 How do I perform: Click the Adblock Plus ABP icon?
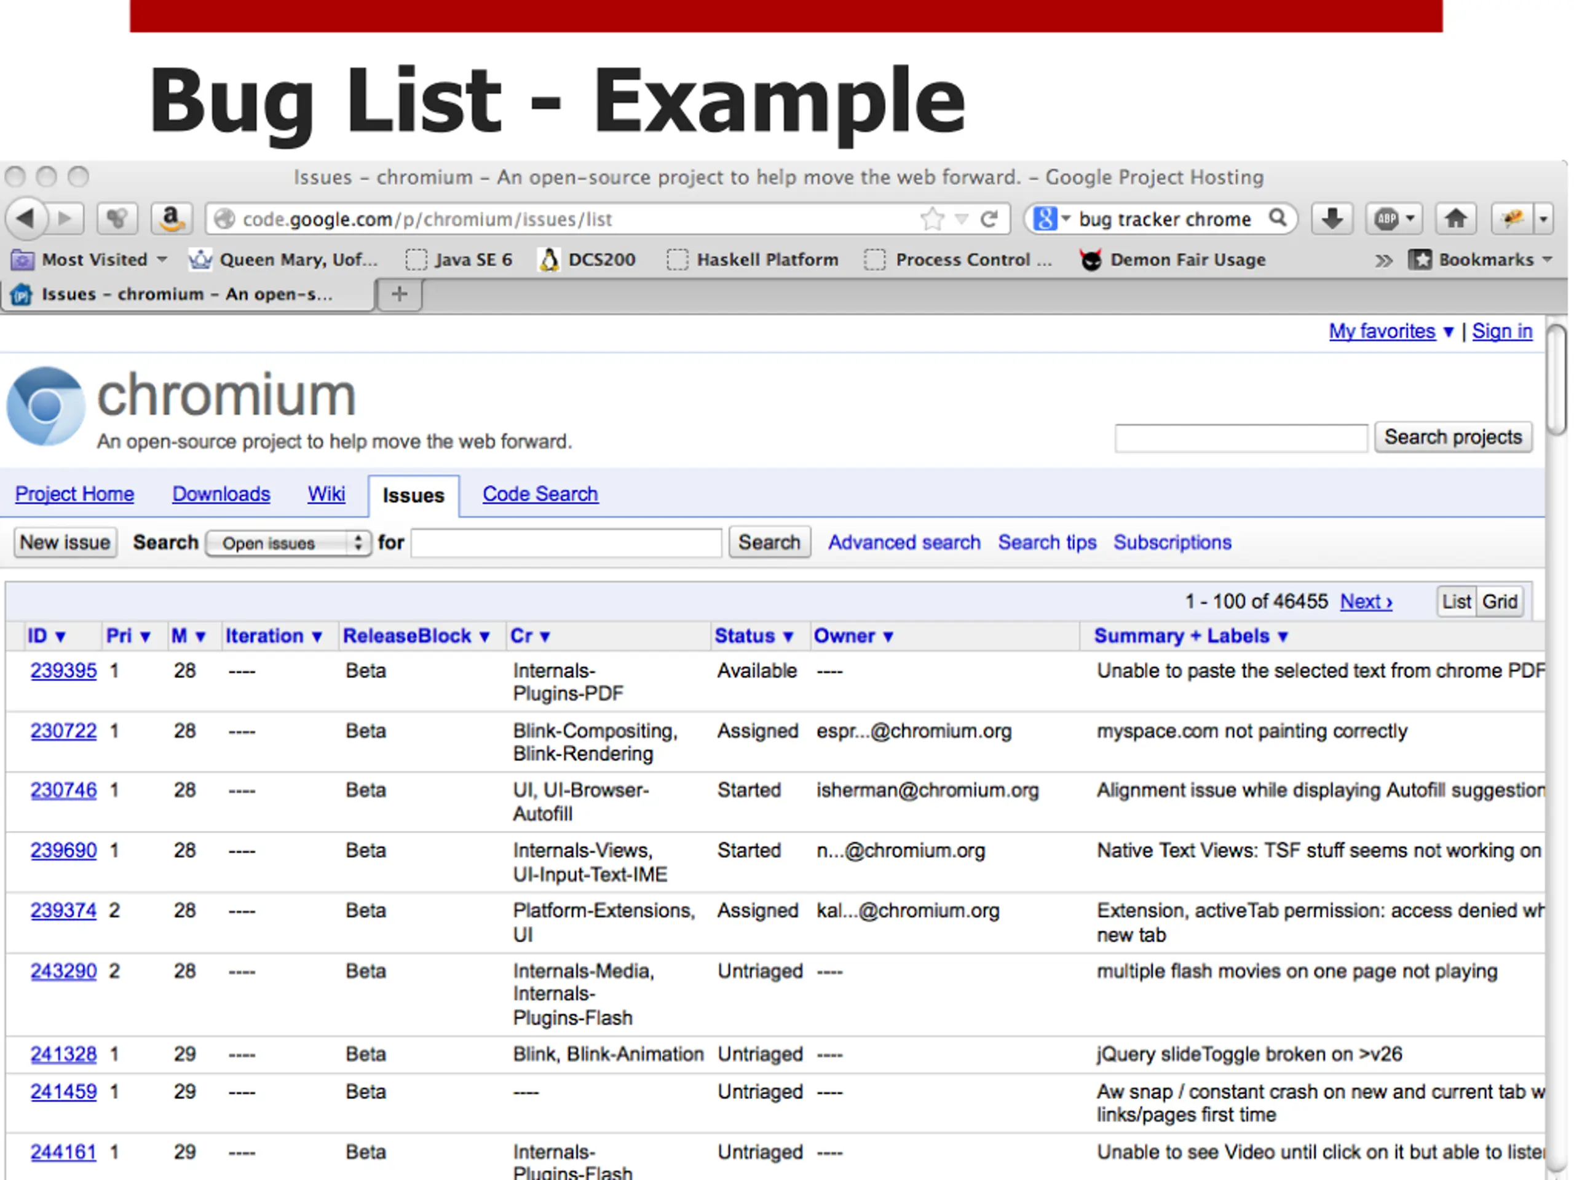(1387, 218)
